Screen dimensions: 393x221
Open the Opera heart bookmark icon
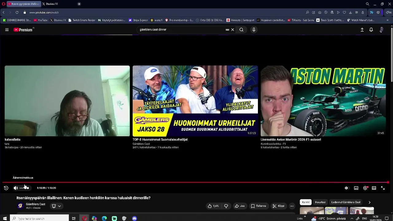[344, 12]
